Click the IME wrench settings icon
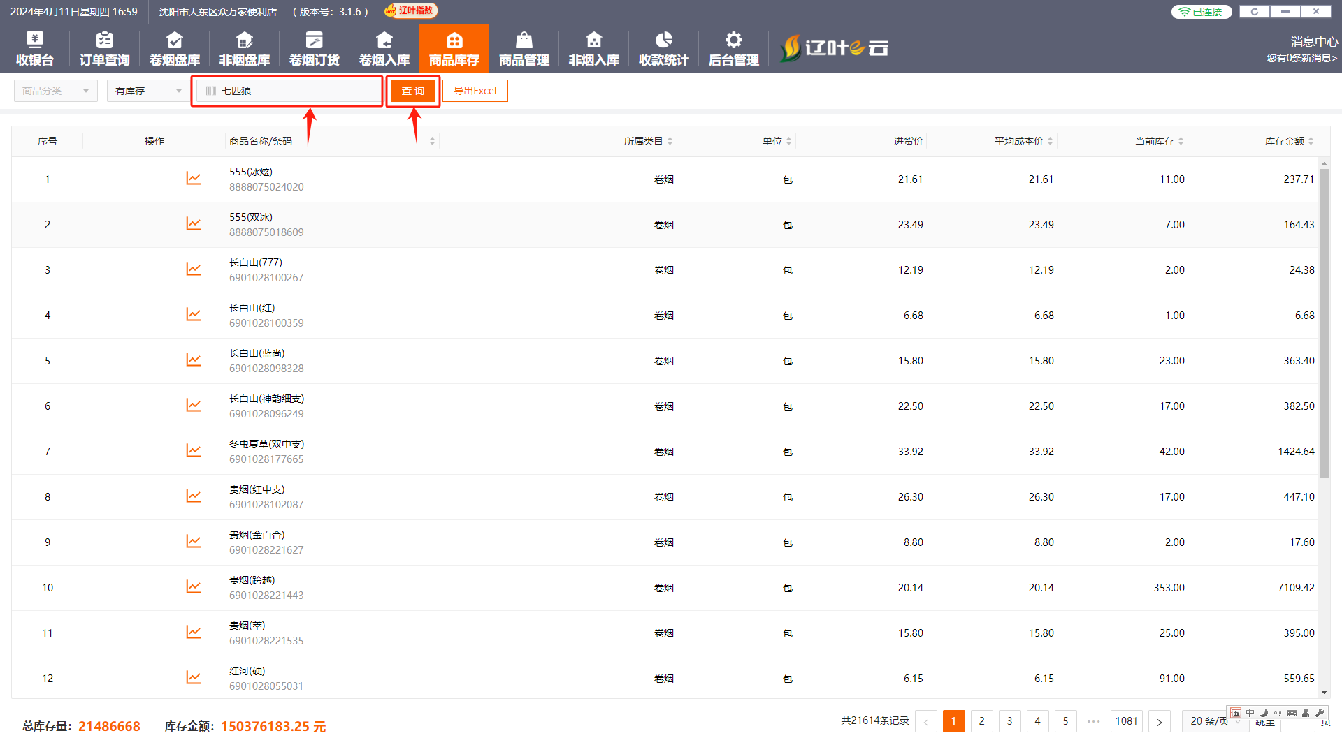This screenshot has height=754, width=1342. tap(1320, 713)
